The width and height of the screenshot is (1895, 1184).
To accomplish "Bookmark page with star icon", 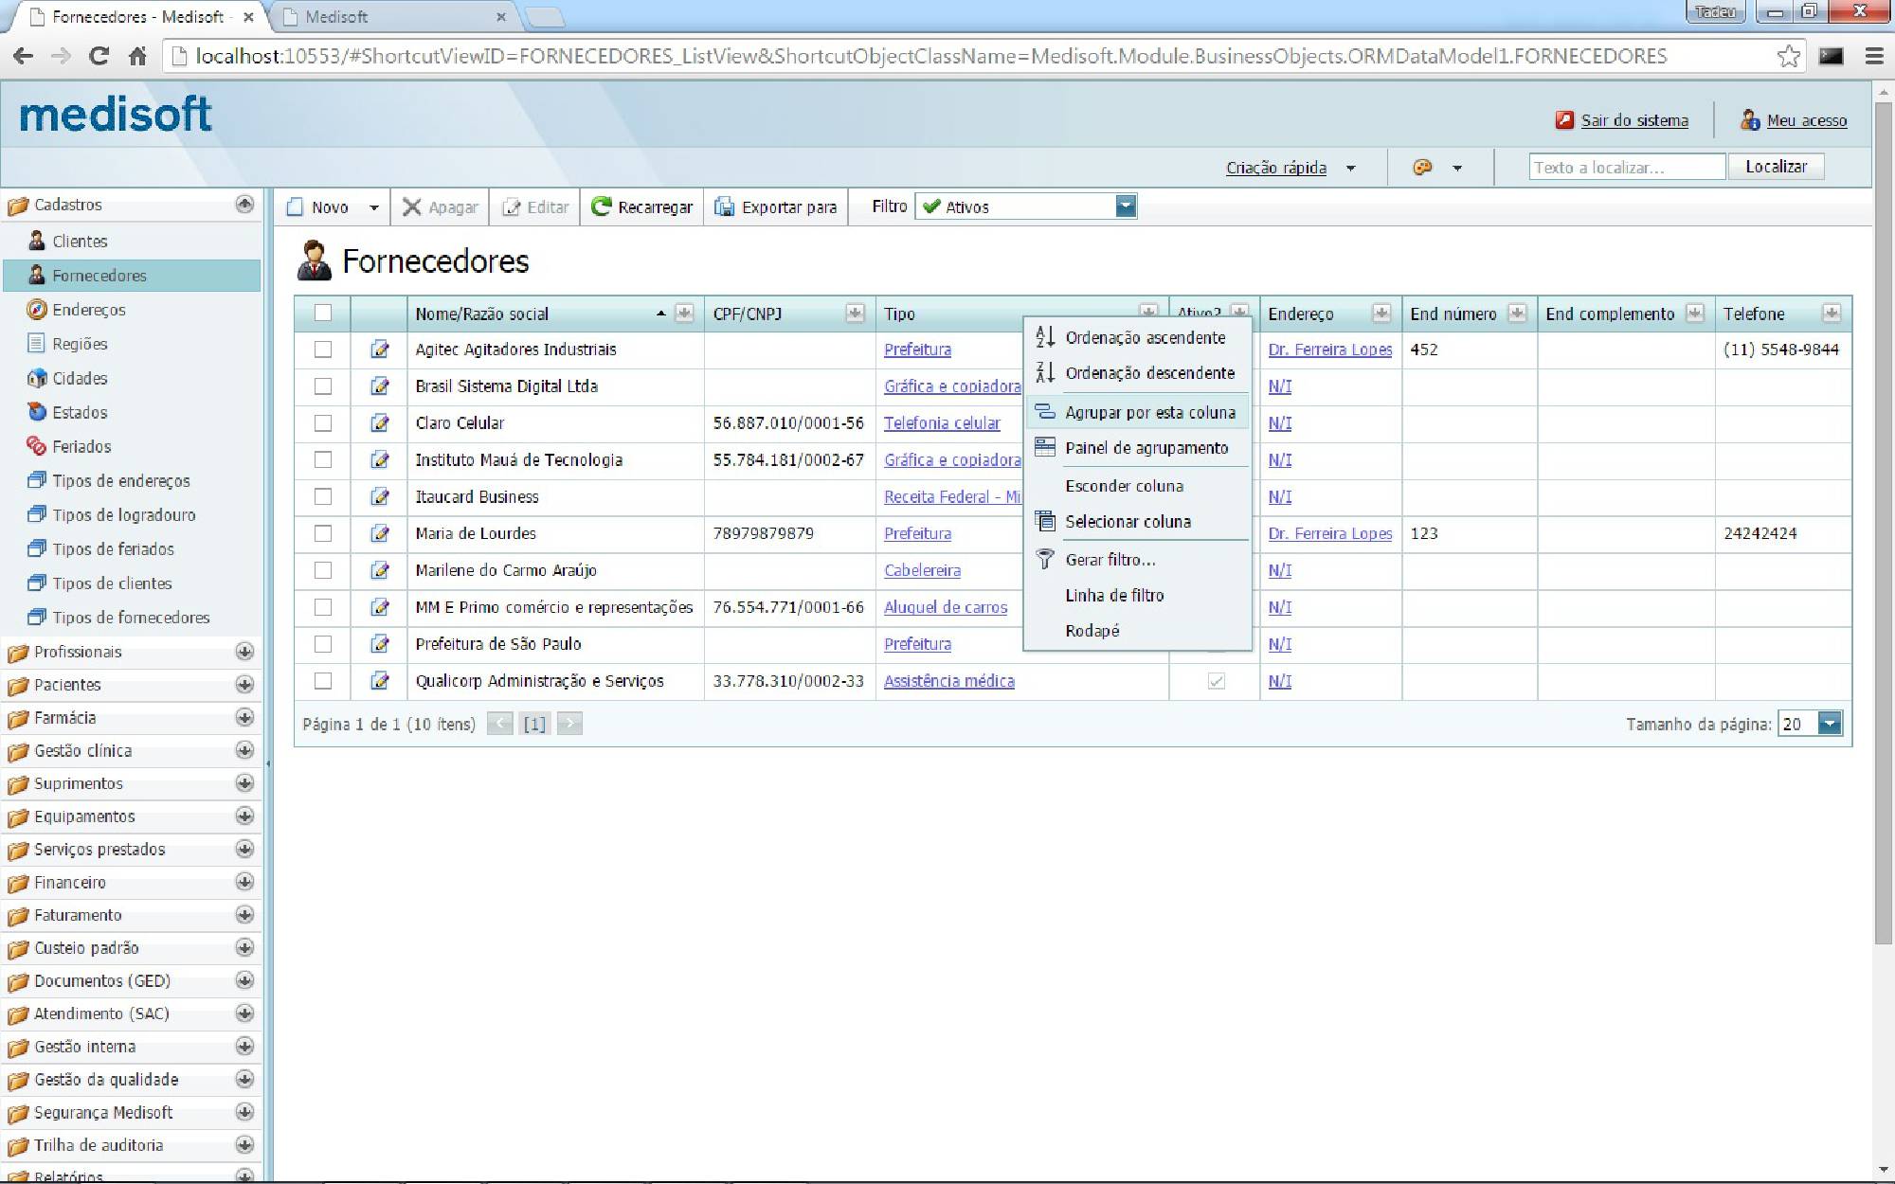I will pos(1788,56).
